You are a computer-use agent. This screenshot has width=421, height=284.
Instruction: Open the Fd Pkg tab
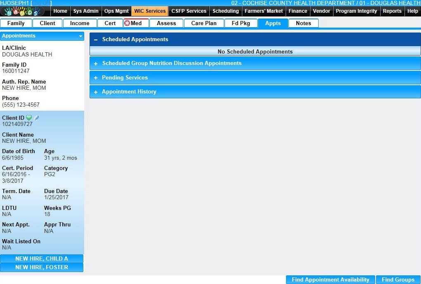pos(241,23)
